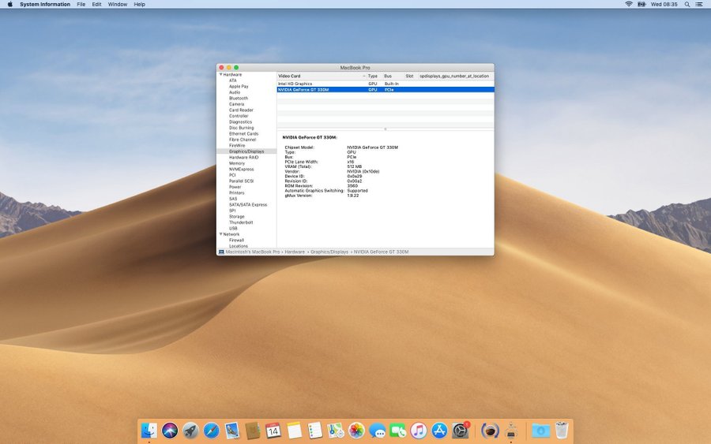The image size is (711, 444).
Task: Click Hardware in the bottom path bar
Action: 295,252
